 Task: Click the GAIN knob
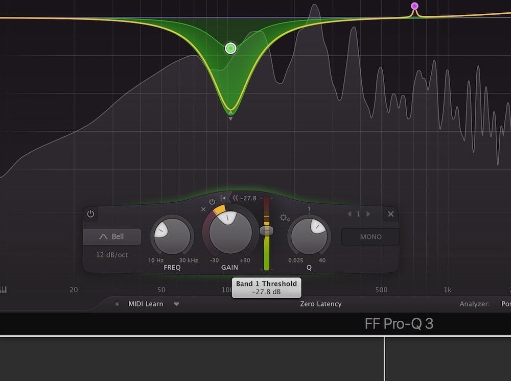point(230,232)
